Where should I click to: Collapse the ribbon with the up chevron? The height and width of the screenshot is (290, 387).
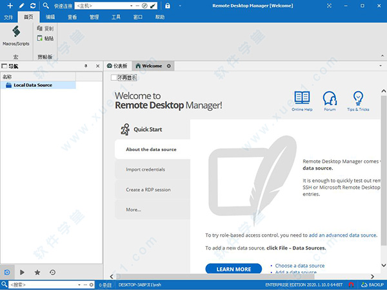(x=382, y=55)
